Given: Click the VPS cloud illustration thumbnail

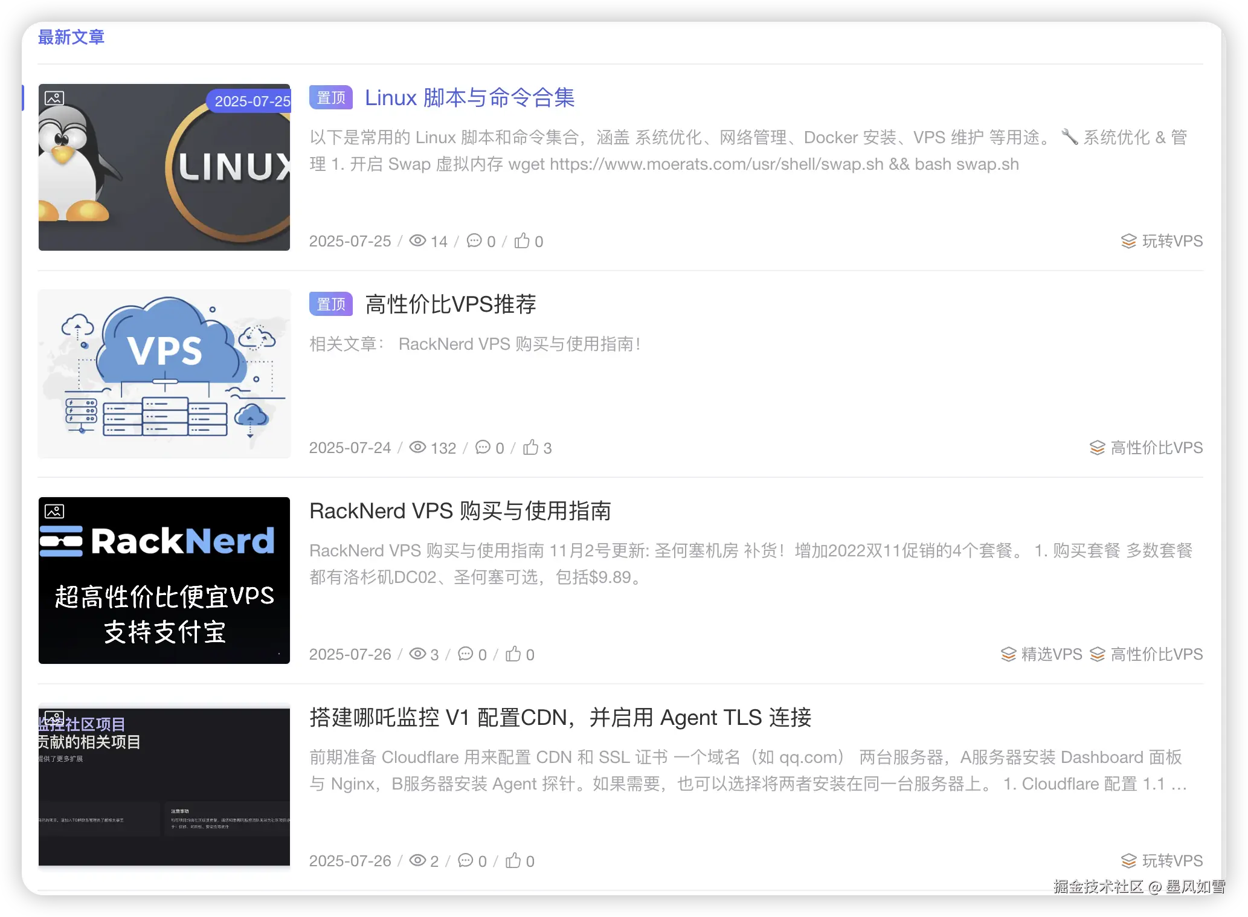Looking at the screenshot, I should [164, 374].
